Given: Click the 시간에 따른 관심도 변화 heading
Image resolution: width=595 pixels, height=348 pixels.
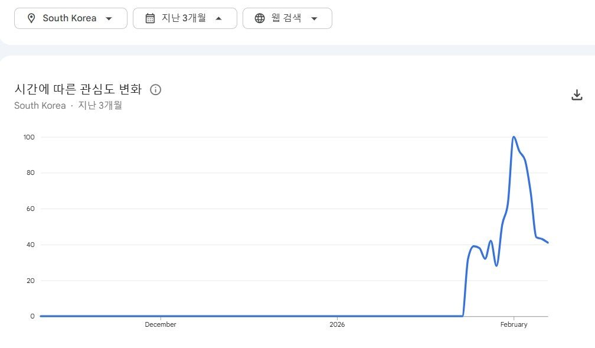Looking at the screenshot, I should coord(78,90).
